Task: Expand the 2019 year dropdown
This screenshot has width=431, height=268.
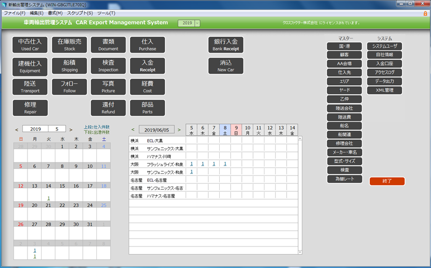Action: click(197, 23)
